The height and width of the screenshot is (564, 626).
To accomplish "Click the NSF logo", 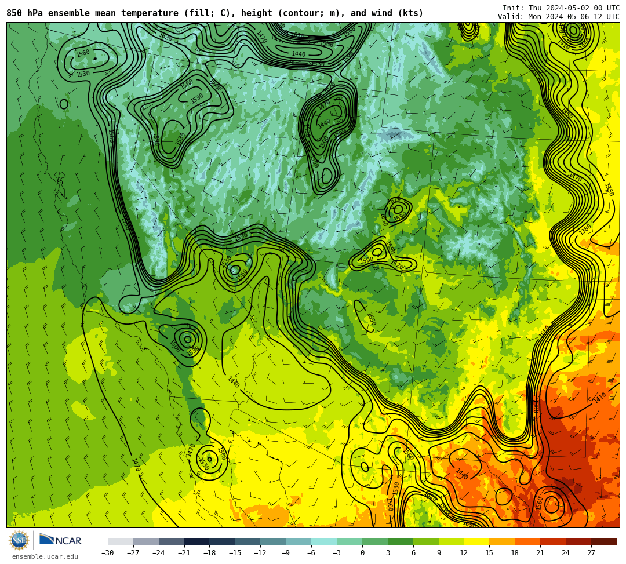I will tap(19, 541).
